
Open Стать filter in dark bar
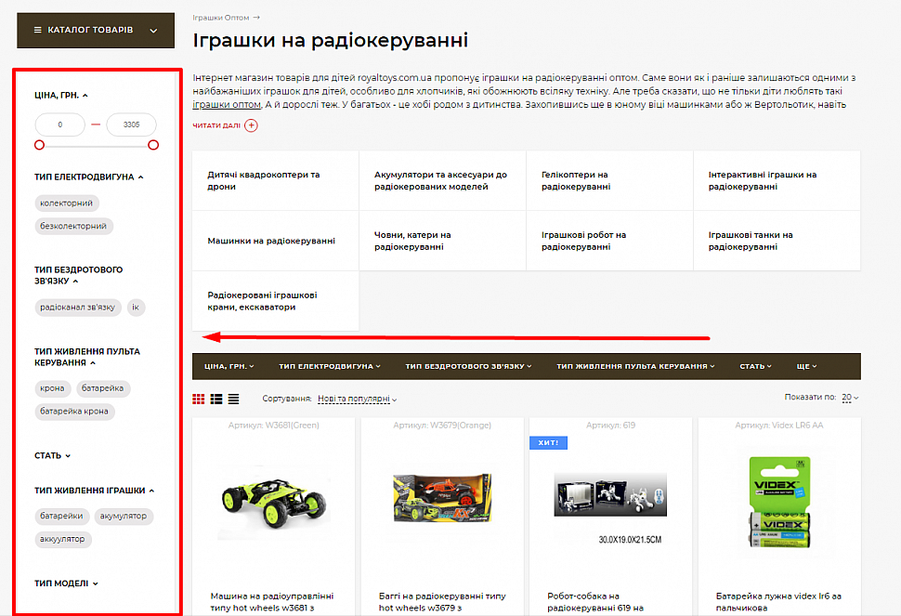click(755, 366)
